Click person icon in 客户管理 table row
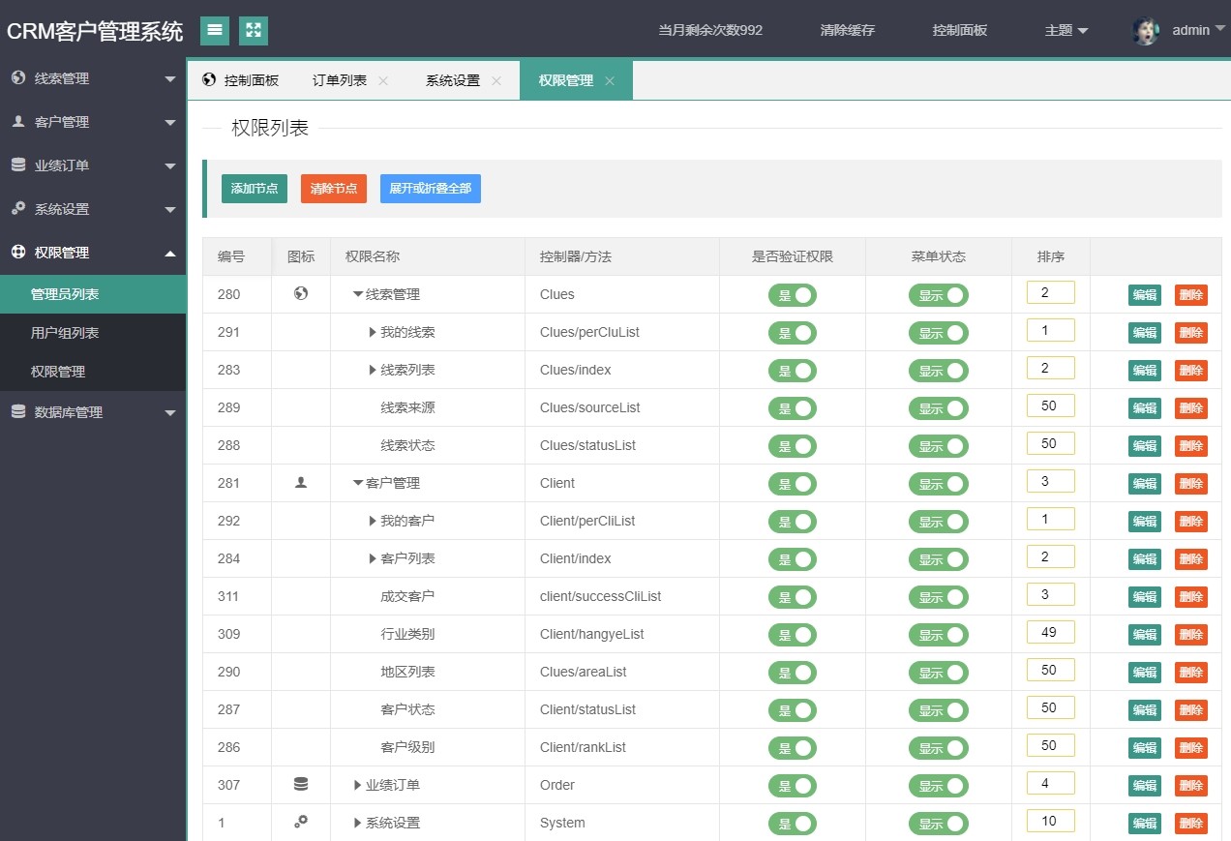This screenshot has height=841, width=1231. 301,483
